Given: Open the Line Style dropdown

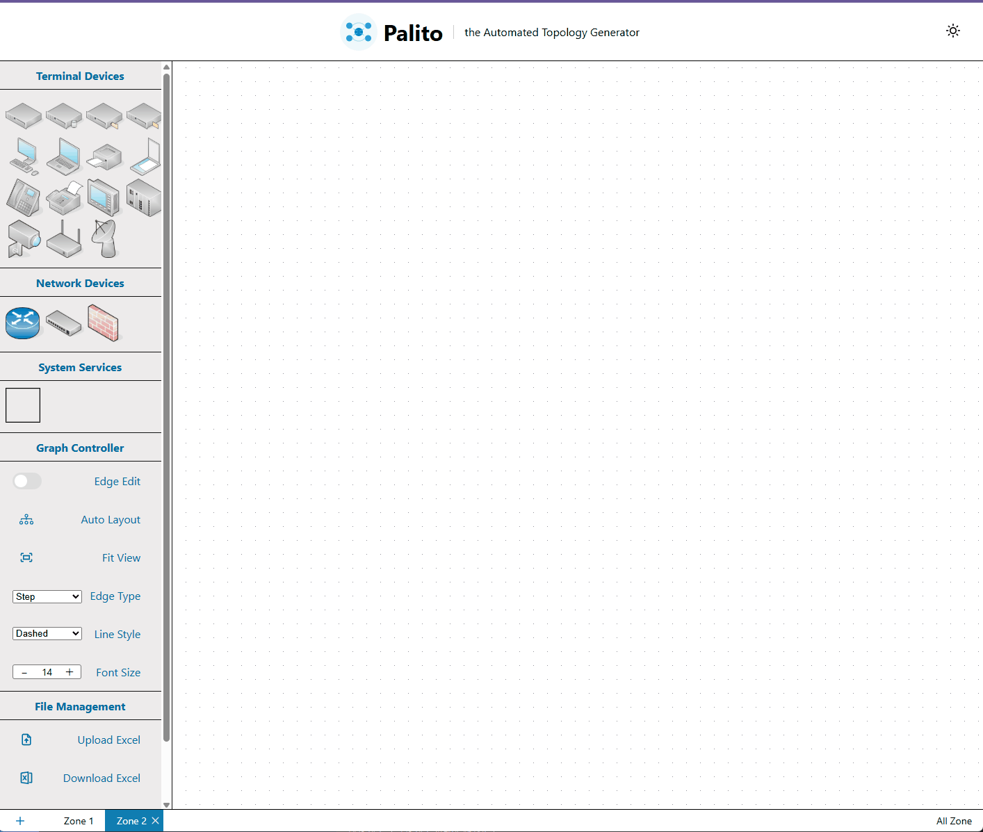Looking at the screenshot, I should tap(47, 634).
